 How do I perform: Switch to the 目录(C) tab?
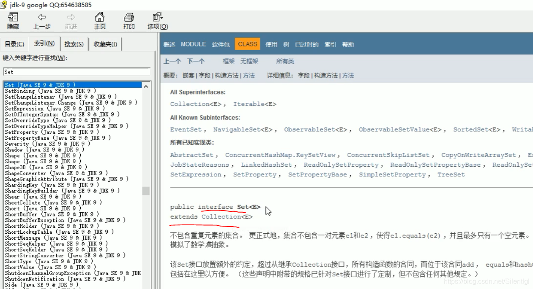click(14, 44)
